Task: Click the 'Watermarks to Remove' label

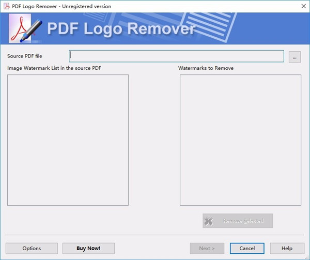Action: 206,68
